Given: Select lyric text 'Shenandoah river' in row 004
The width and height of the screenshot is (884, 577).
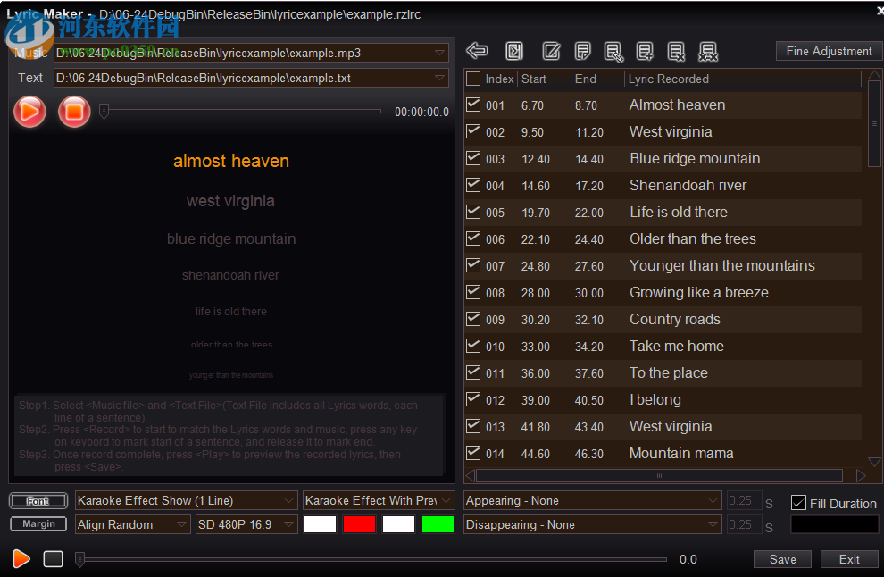Looking at the screenshot, I should pos(688,185).
